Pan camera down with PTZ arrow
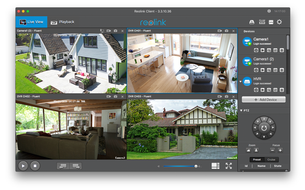The height and width of the screenshot is (190, 305). click(264, 137)
